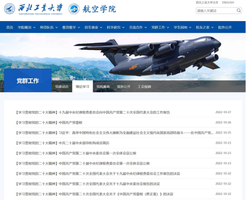Expand the 科学研究 dropdown arrow
The height and width of the screenshot is (200, 246).
(x=123, y=27)
